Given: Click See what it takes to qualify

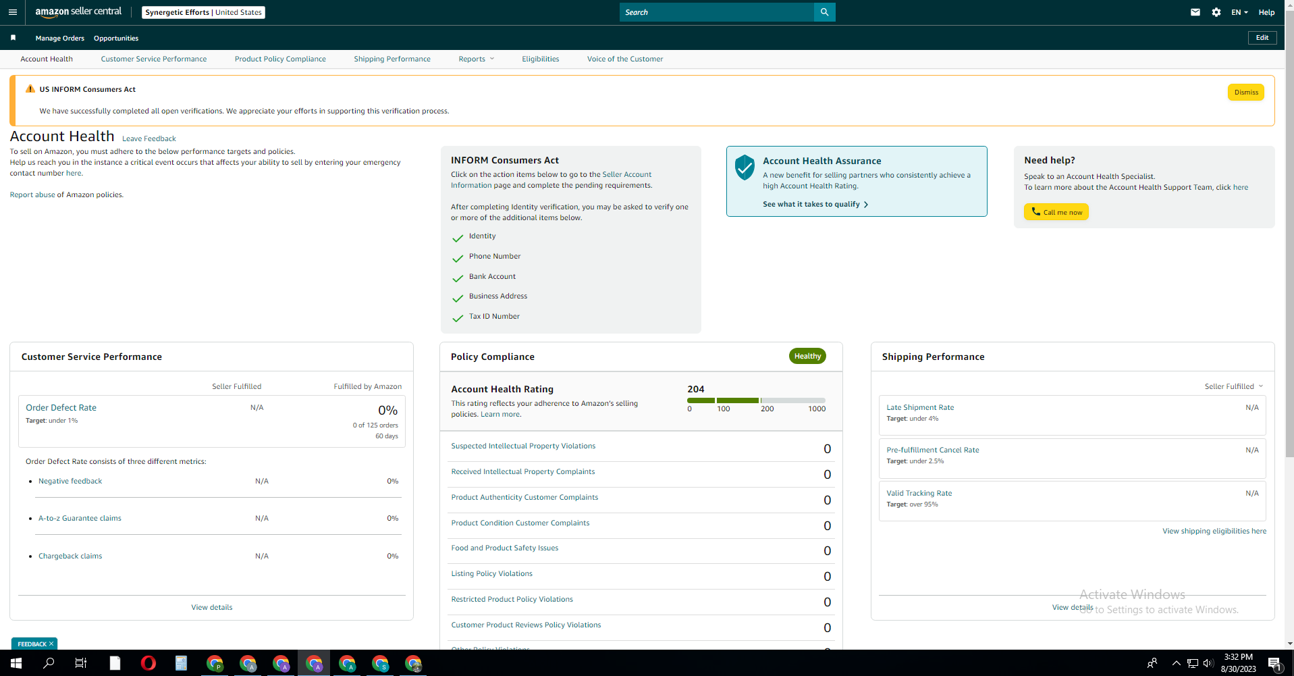Looking at the screenshot, I should click(x=815, y=204).
